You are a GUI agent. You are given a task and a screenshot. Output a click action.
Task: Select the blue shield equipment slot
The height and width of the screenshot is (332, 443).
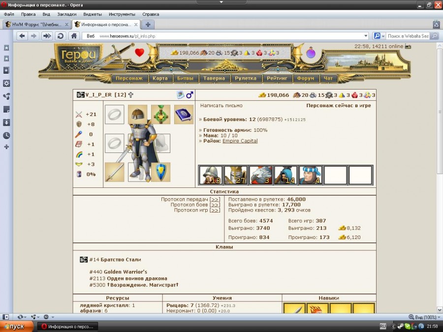pyautogui.click(x=161, y=172)
